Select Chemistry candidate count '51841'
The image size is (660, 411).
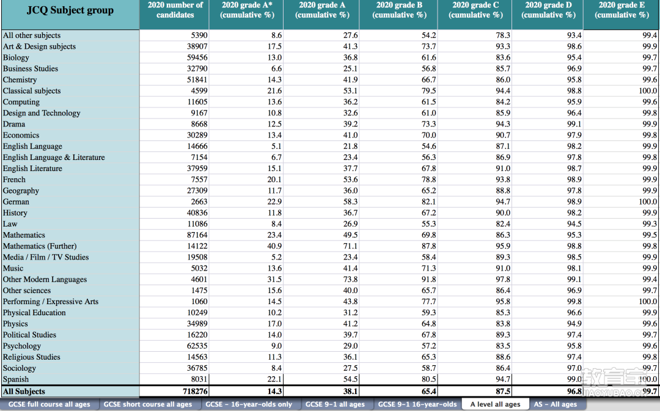[197, 79]
